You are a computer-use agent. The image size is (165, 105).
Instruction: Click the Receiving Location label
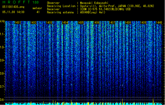[x=61, y=6]
